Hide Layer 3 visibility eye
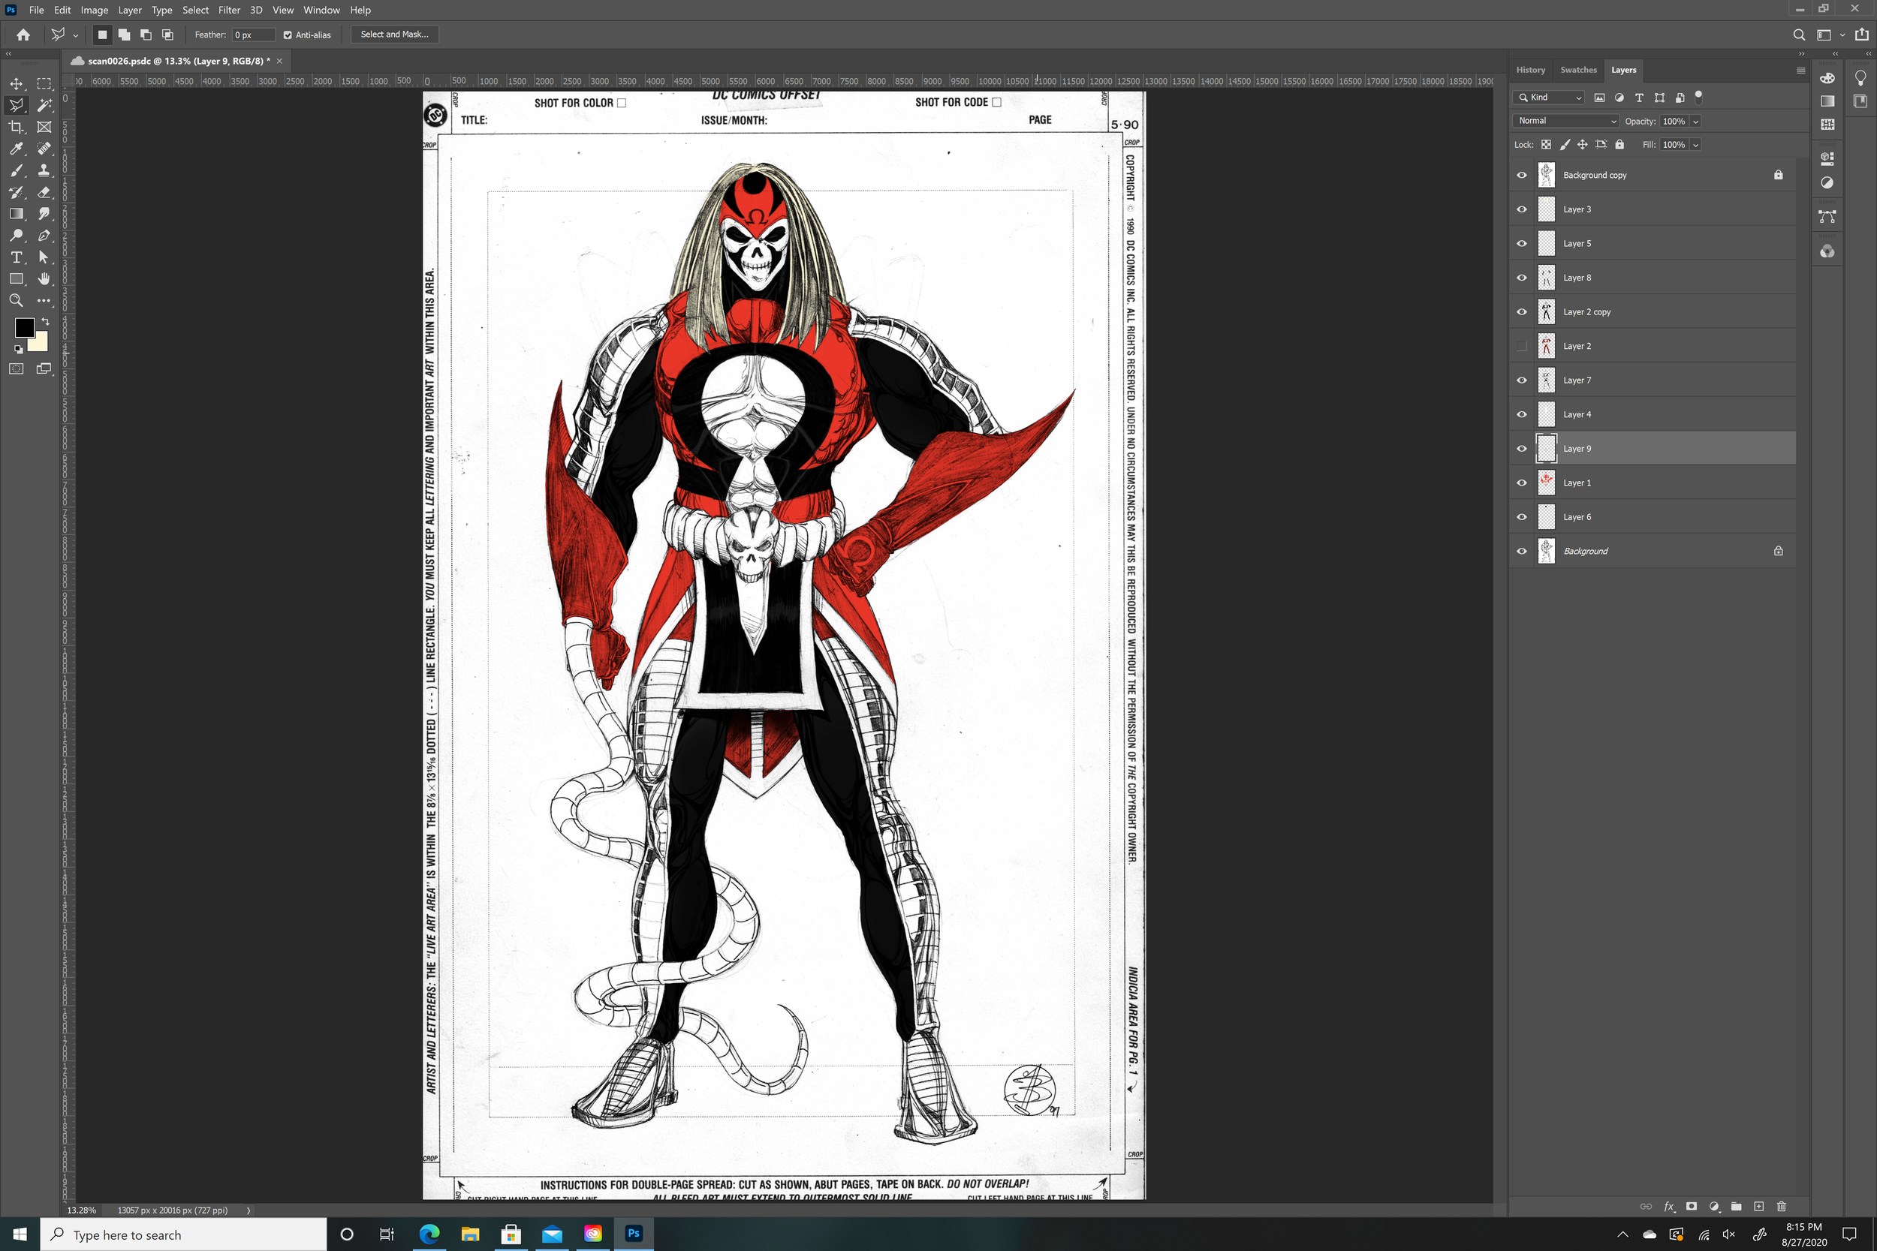The width and height of the screenshot is (1877, 1251). 1522,209
